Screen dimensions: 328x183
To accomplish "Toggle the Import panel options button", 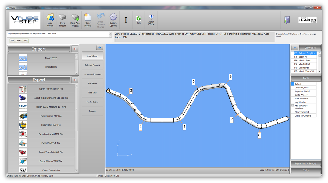I will pyautogui.click(x=75, y=49).
